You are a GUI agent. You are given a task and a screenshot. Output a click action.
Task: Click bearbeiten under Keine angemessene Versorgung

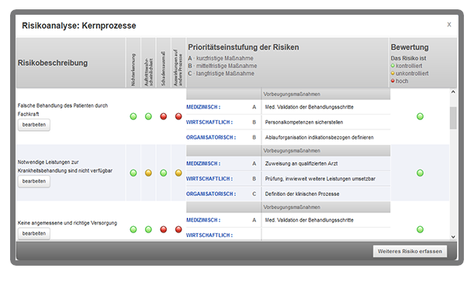[x=34, y=233]
